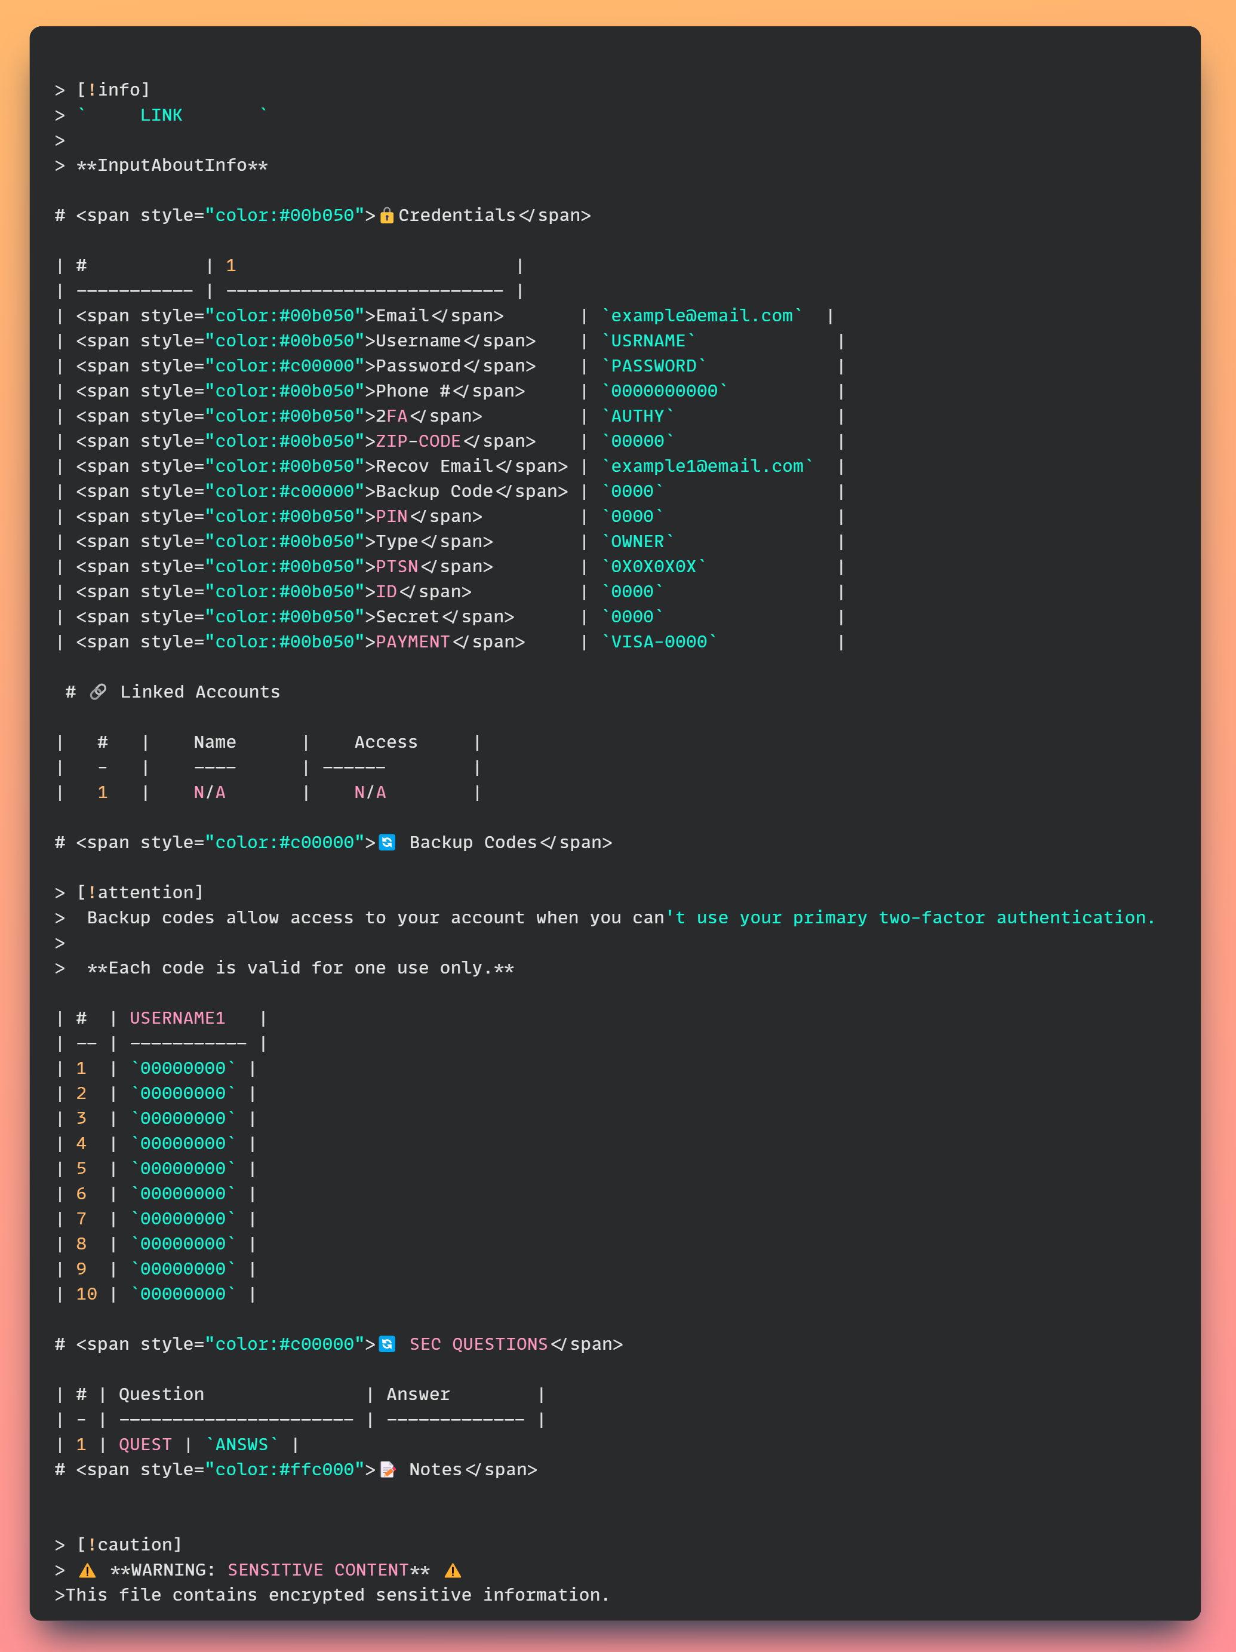Click the ZIP-CODE label
The image size is (1236, 1652).
coord(418,441)
